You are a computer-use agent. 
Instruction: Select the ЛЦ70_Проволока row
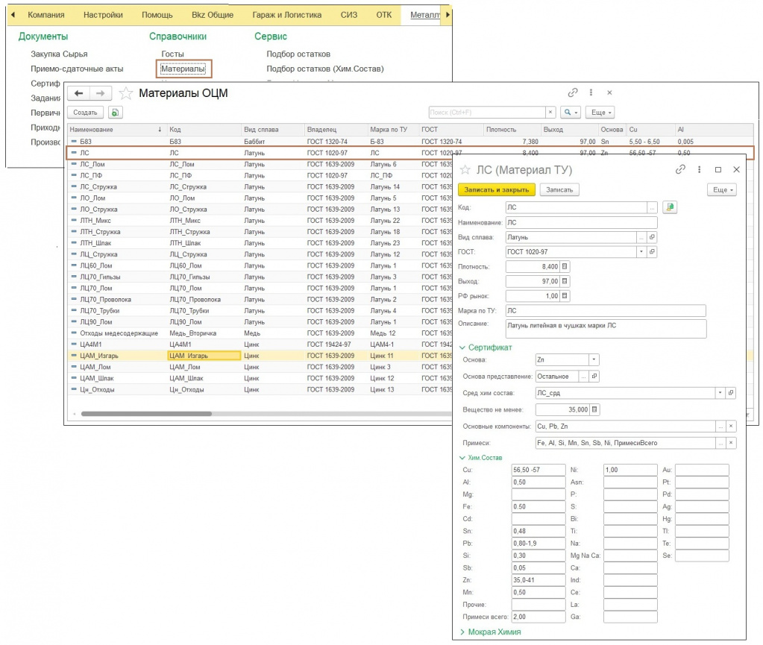point(260,300)
